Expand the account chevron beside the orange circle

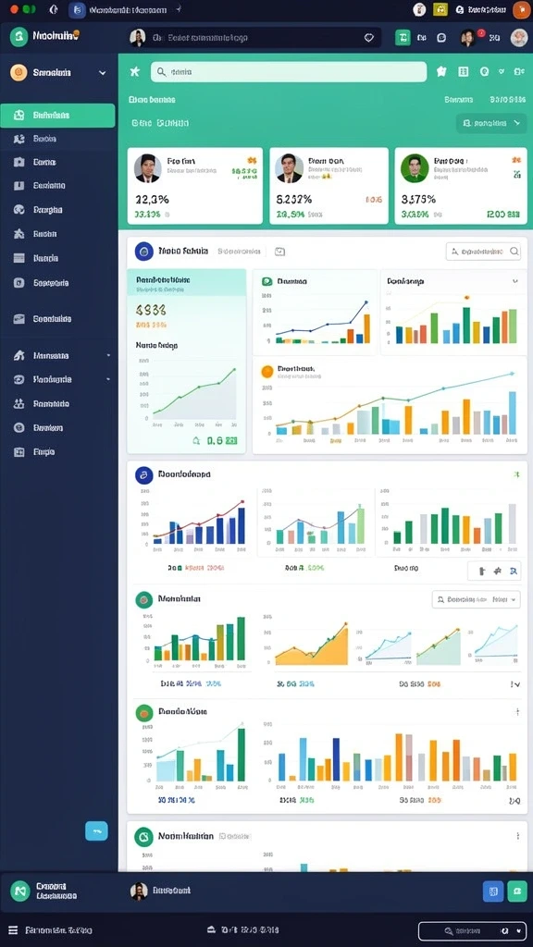pyautogui.click(x=102, y=72)
